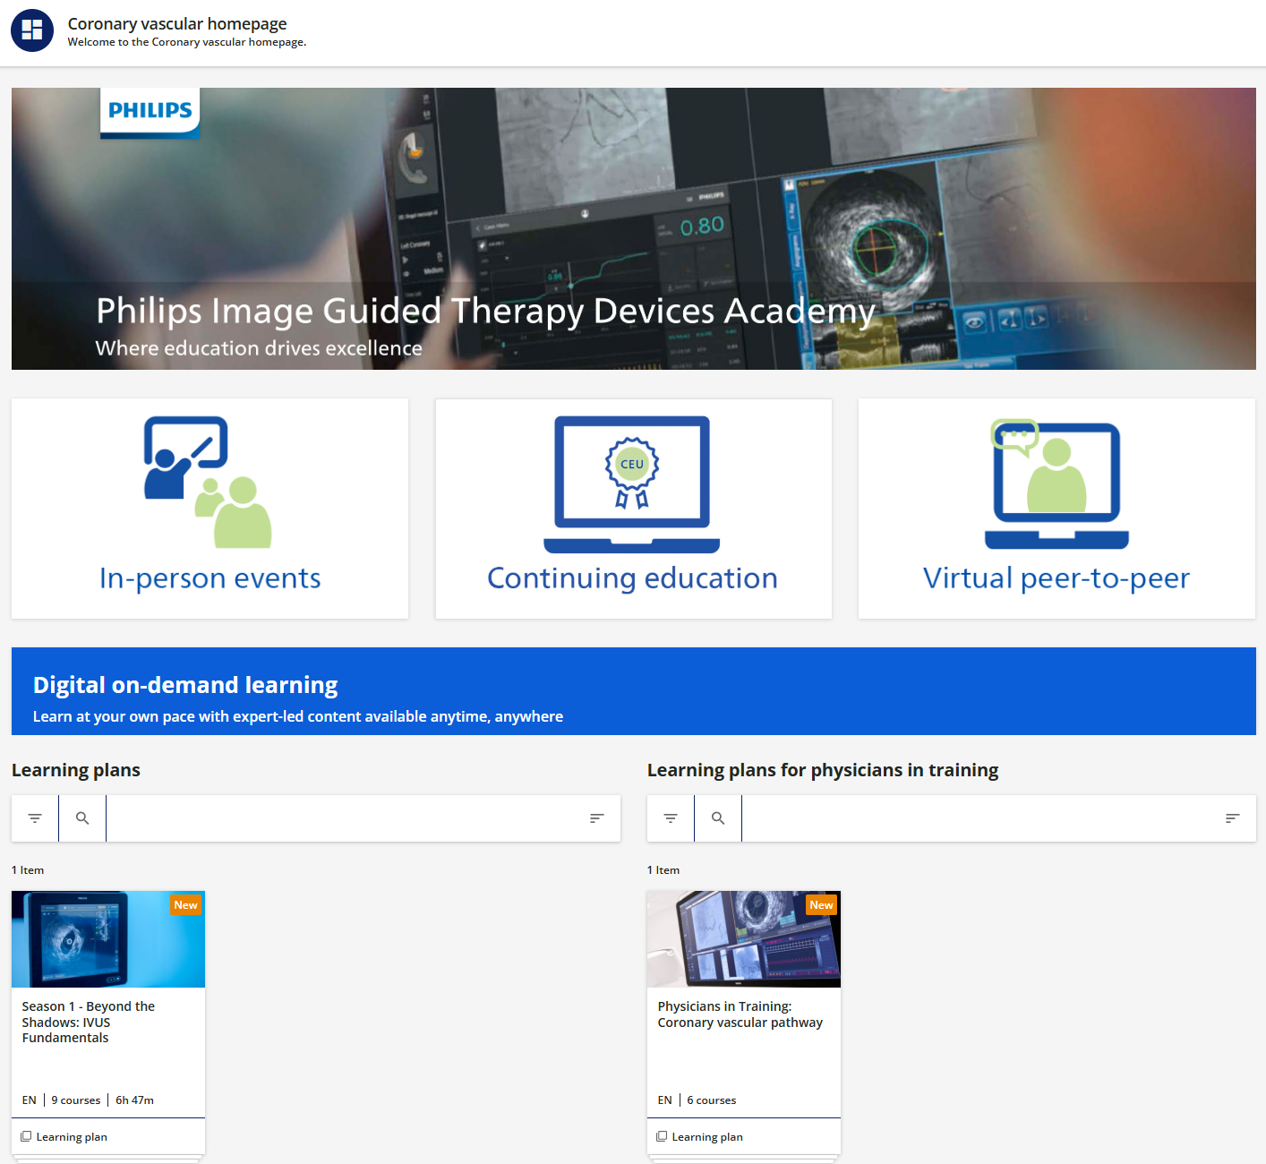Click the physicians in training search field
Image resolution: width=1266 pixels, height=1164 pixels.
pyautogui.click(x=976, y=818)
